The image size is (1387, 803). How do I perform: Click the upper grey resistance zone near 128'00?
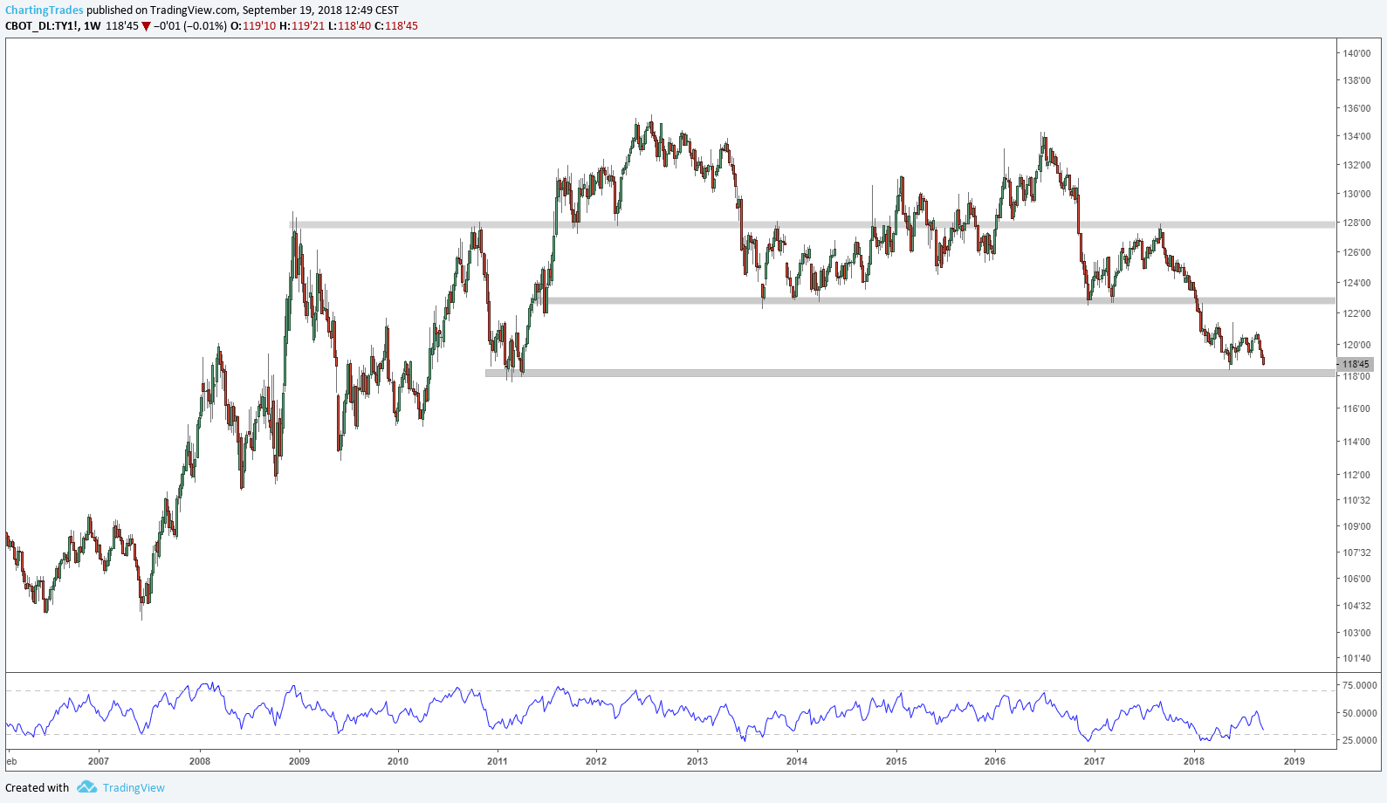click(812, 224)
